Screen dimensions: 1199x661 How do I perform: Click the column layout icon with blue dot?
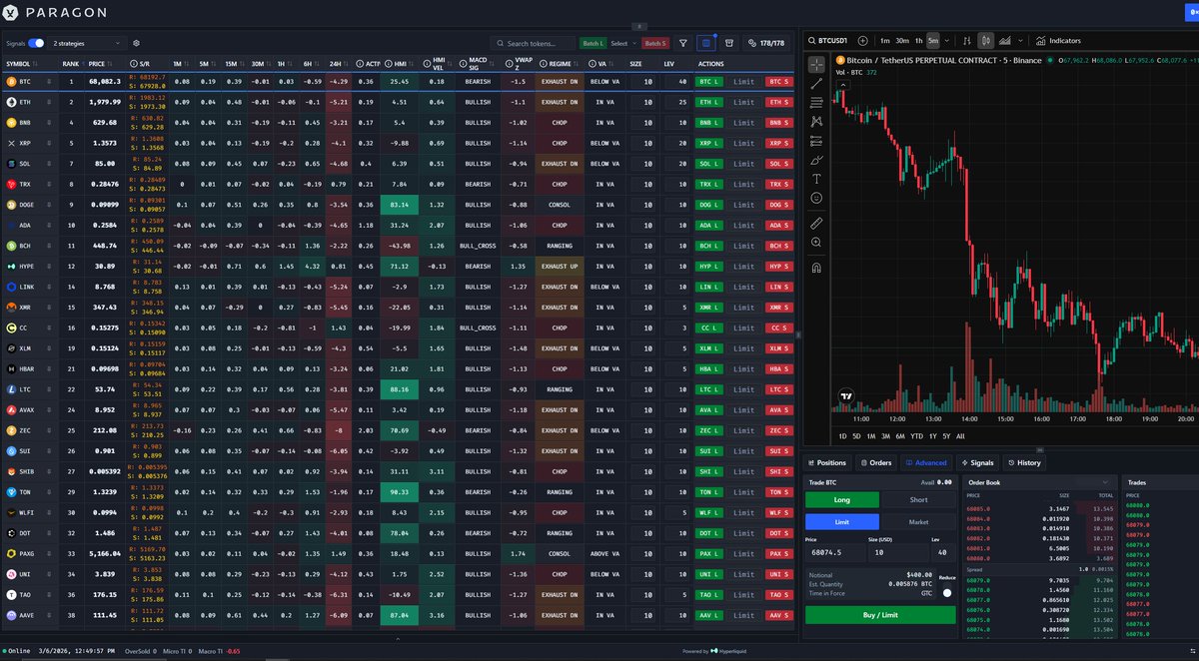707,43
